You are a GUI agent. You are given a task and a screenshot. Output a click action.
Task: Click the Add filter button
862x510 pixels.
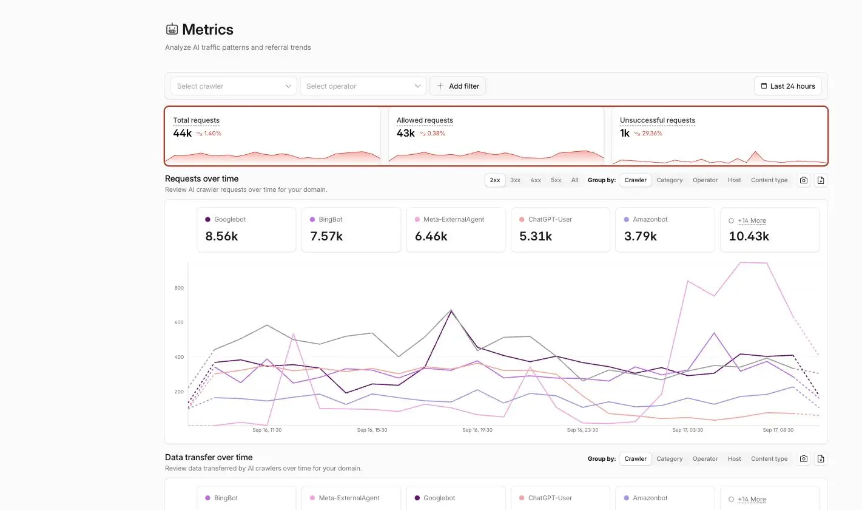457,86
